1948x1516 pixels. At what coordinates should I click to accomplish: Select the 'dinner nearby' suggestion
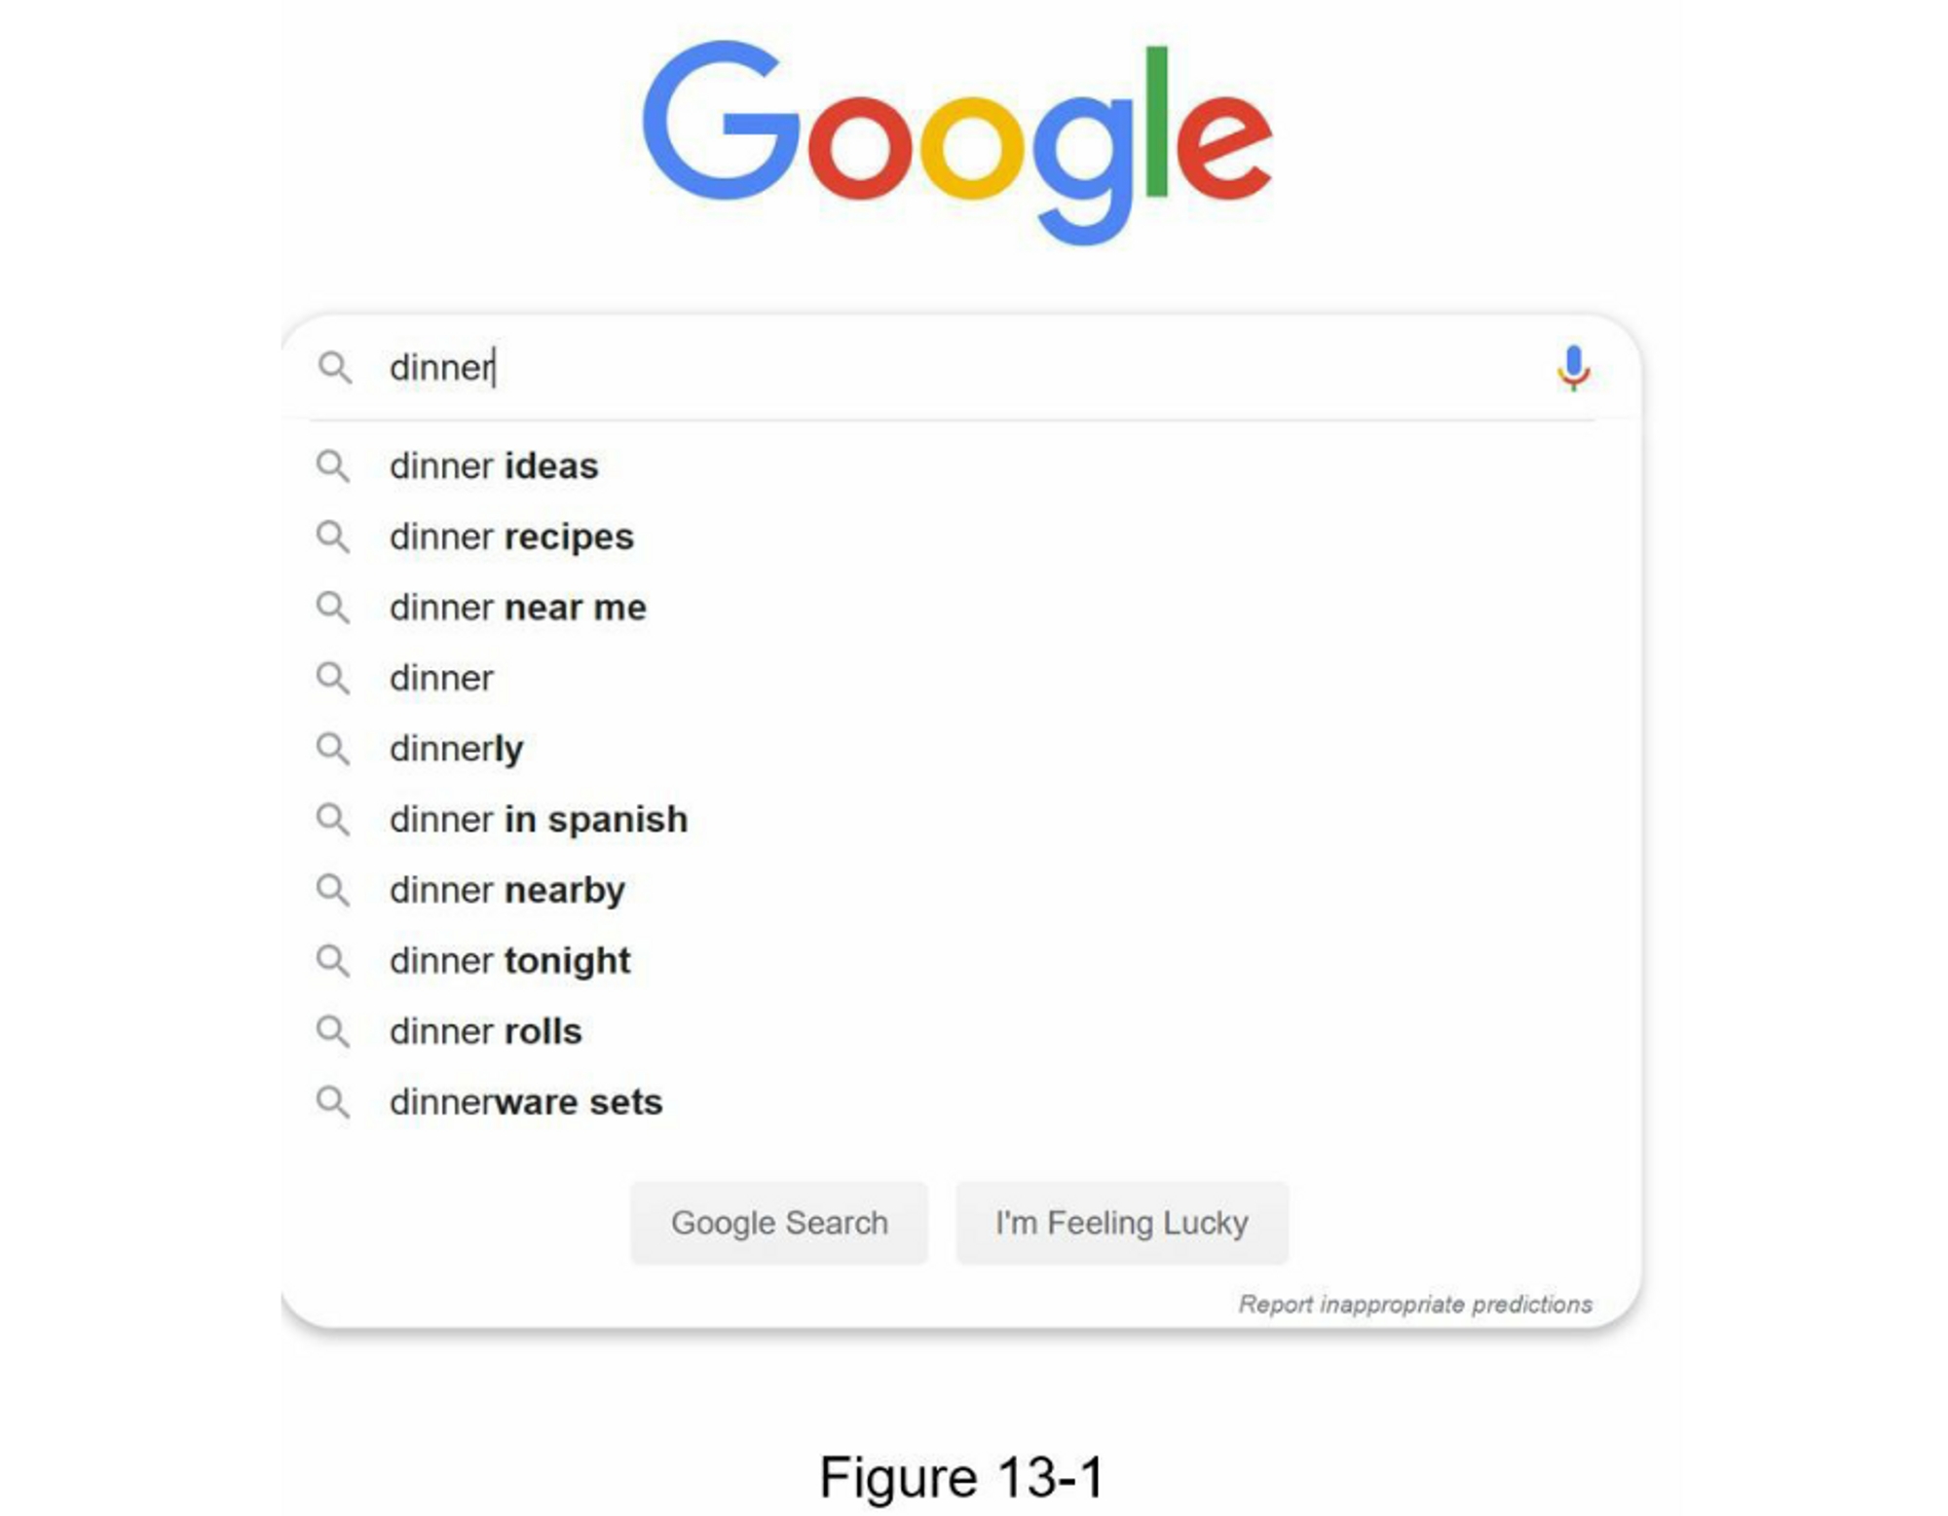click(x=506, y=890)
